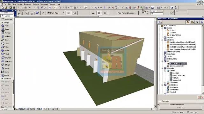Image resolution: width=204 pixels, height=114 pixels.
Task: Select the Curtain Wall tool
Action: 7,61
